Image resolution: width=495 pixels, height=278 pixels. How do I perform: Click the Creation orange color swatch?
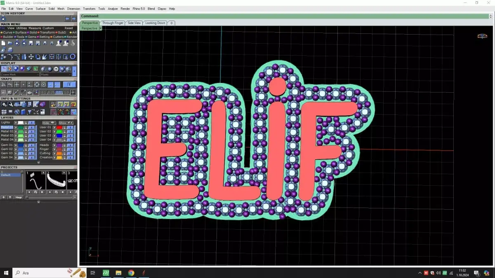pos(59,157)
